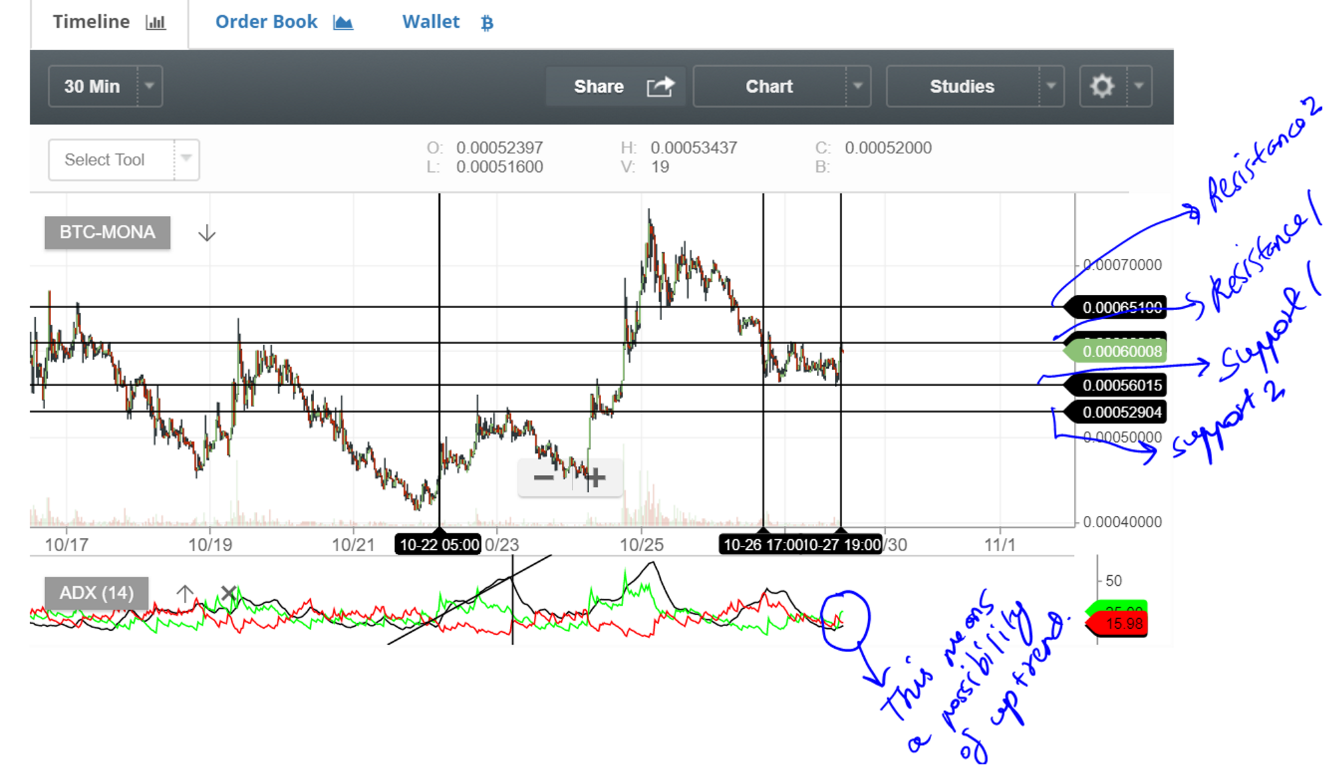Click the 10-22 05:00 vertical line marker

(438, 545)
